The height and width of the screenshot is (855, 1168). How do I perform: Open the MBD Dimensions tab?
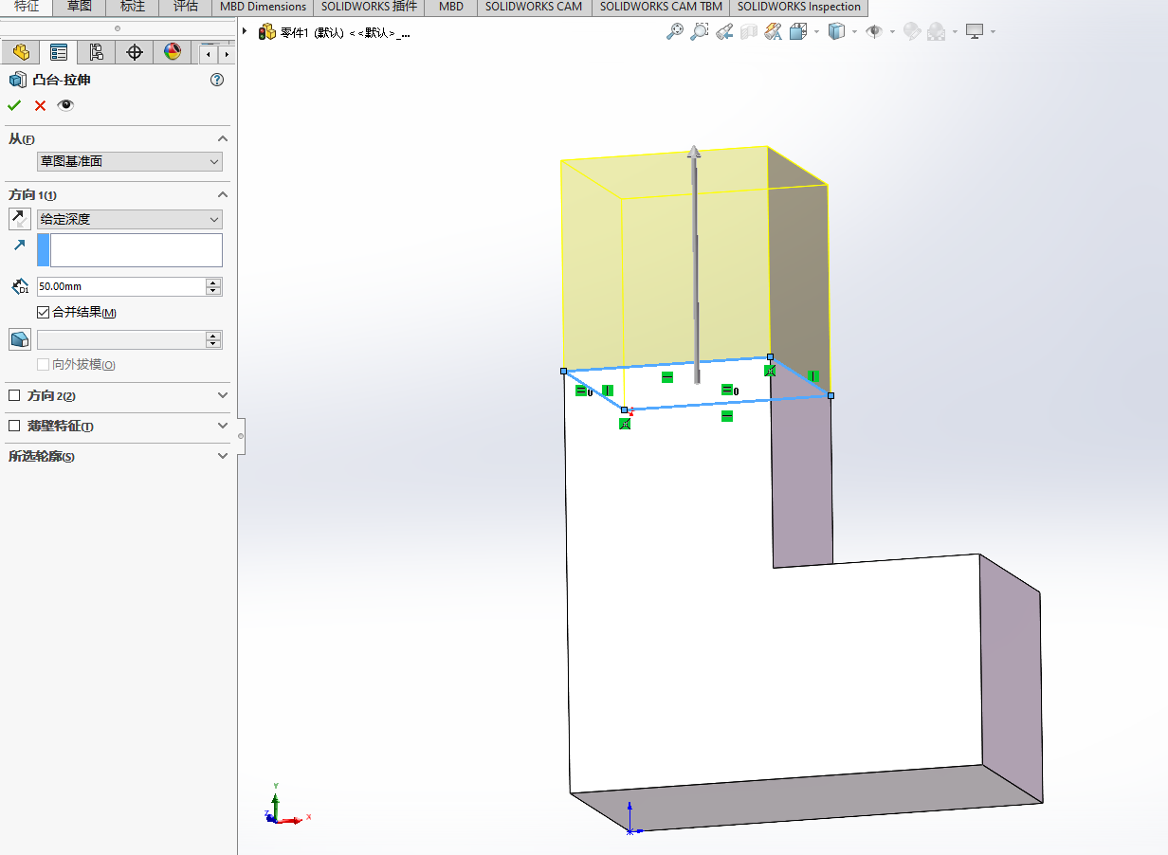(x=263, y=7)
